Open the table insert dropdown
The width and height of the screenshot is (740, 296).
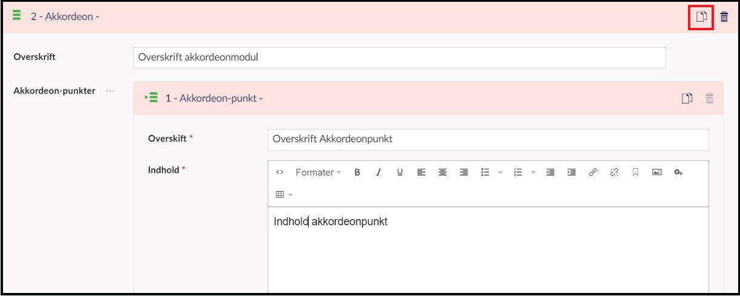pyautogui.click(x=284, y=195)
